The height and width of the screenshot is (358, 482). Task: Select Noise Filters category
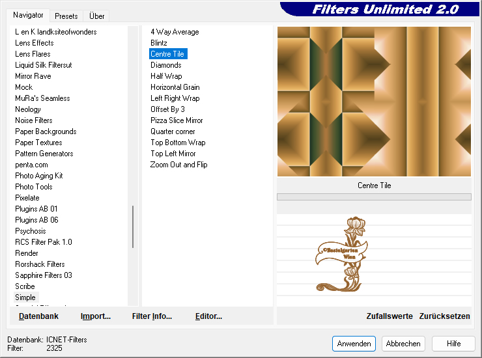click(33, 120)
